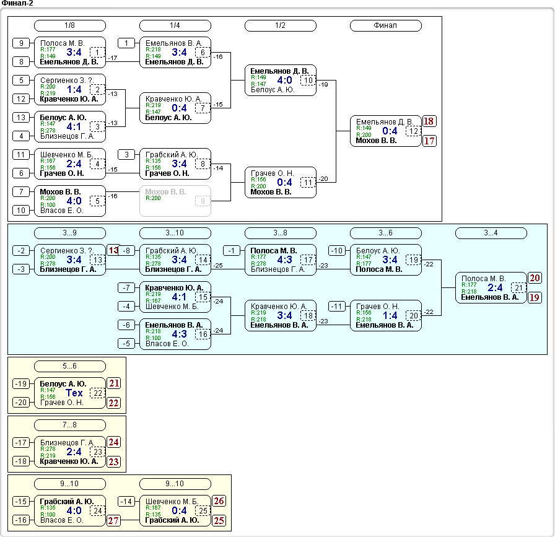Select the "5...6" placement header
Screen dimensions: 555x537
click(x=69, y=366)
